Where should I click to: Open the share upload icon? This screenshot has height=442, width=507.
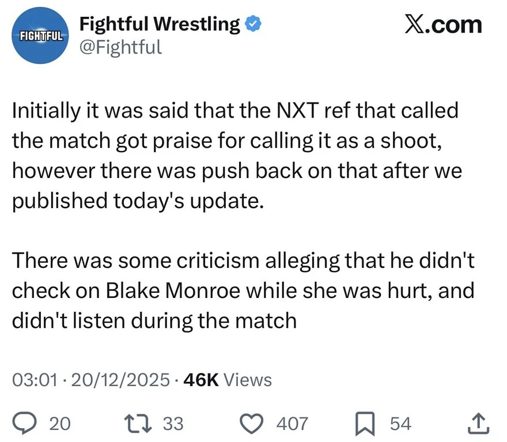pyautogui.click(x=479, y=423)
